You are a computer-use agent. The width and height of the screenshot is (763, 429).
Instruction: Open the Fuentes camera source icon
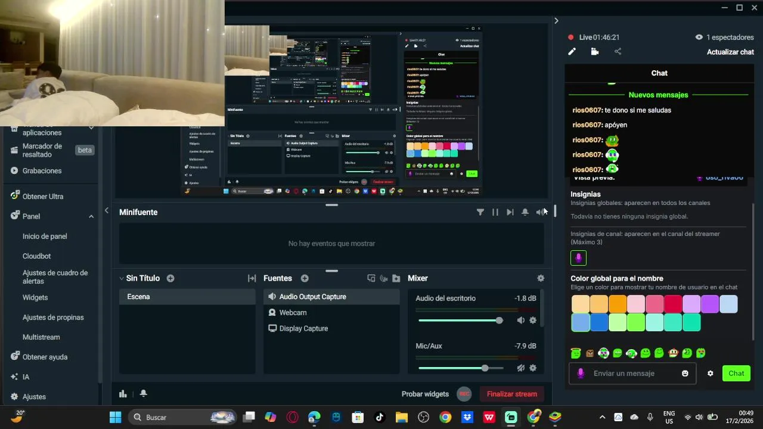click(x=384, y=278)
